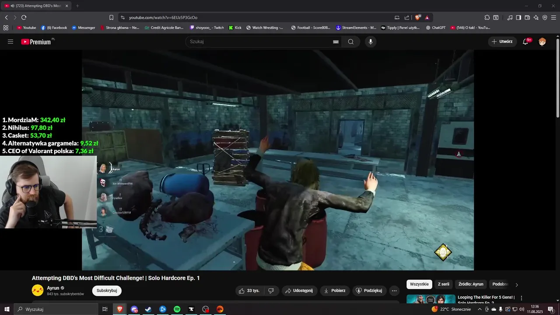Open clock showing 12:36 11.08.2025

click(x=535, y=309)
